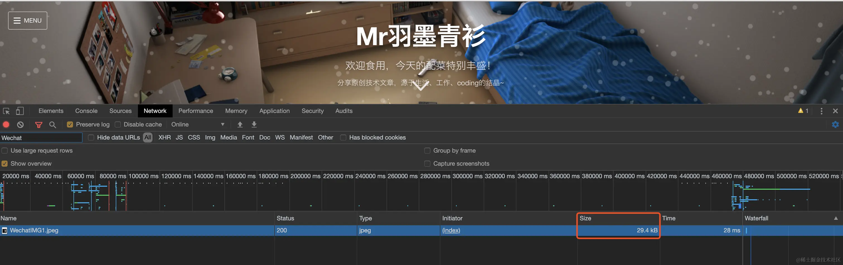
Task: Switch to the Elements tab
Action: point(51,111)
